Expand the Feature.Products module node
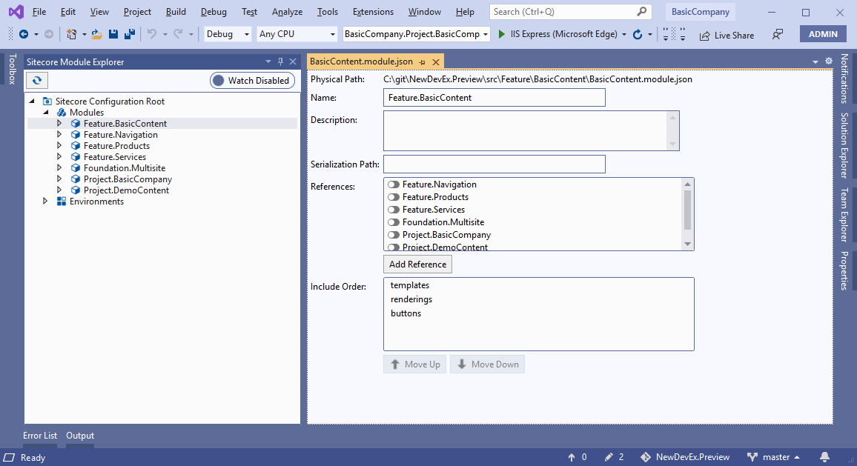 [x=59, y=145]
